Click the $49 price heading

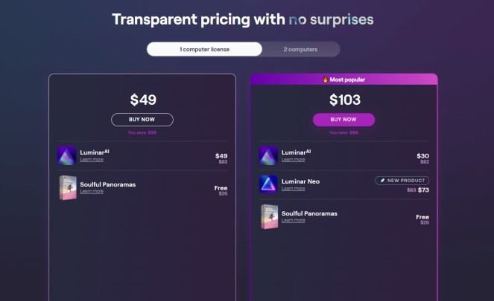tap(142, 100)
